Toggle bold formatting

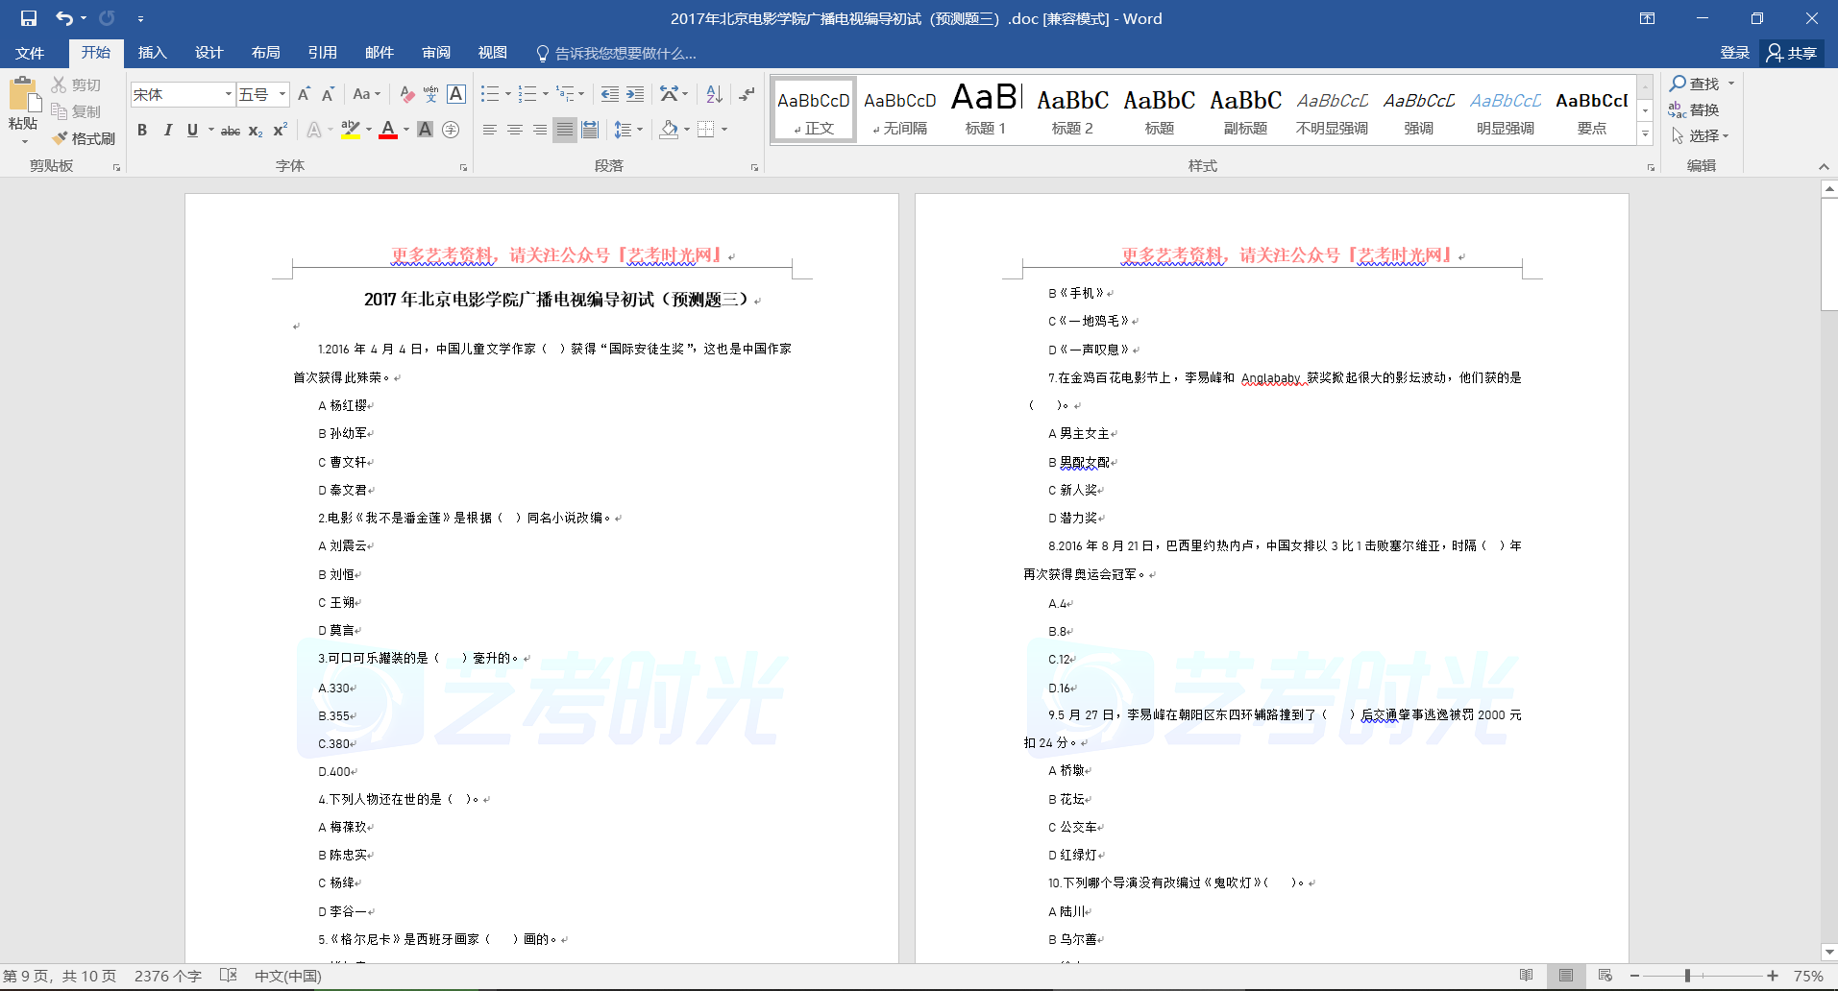click(142, 130)
